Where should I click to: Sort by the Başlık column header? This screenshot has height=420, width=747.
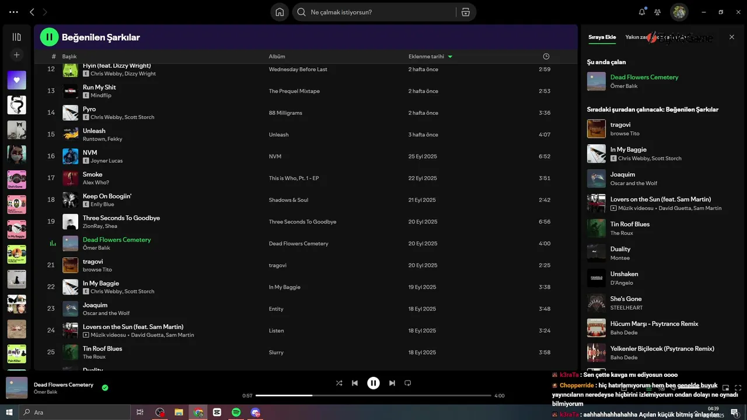[x=69, y=57]
